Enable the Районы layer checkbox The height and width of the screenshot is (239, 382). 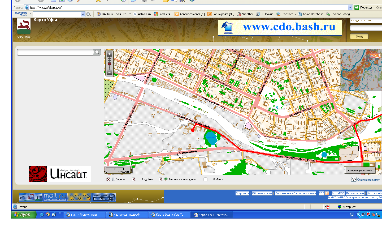[205, 180]
